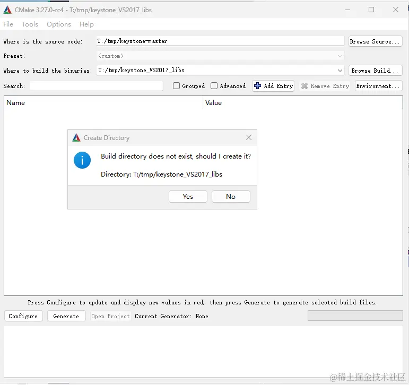Click the "Build directory does not exist" message

click(x=176, y=156)
